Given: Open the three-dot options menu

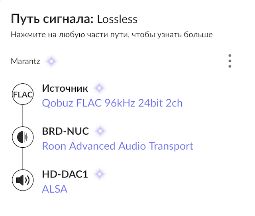Looking at the screenshot, I should 230,62.
